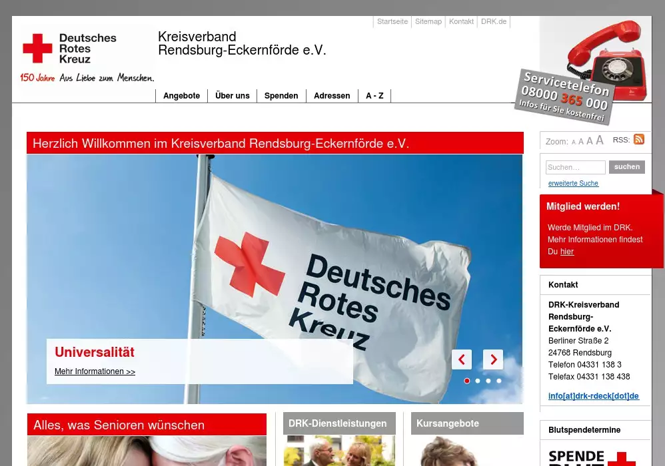665x466 pixels.
Task: Select the largest zoom text size A
Action: 600,140
